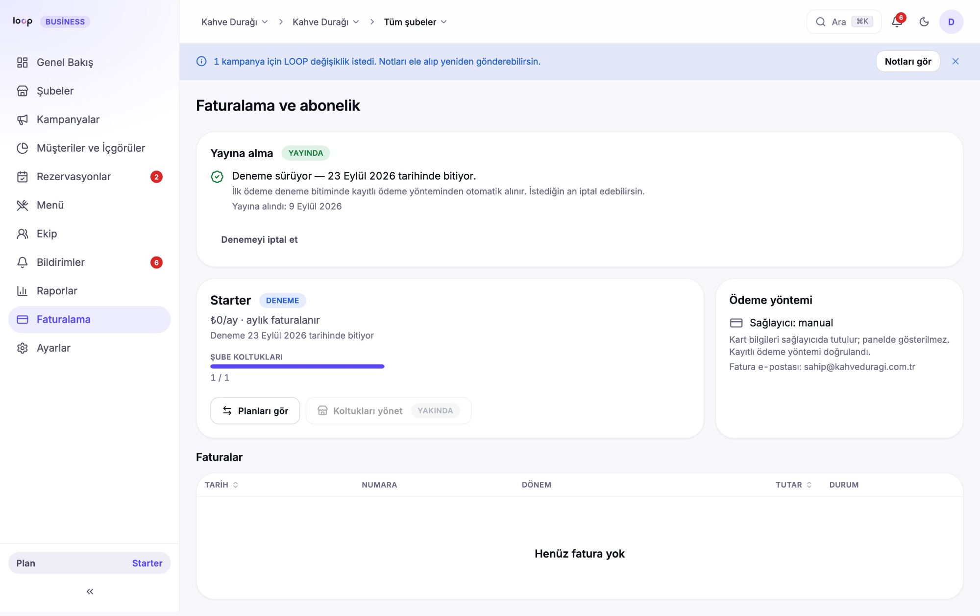The width and height of the screenshot is (980, 616).
Task: Click the info icon in campaign banner
Action: [x=201, y=61]
